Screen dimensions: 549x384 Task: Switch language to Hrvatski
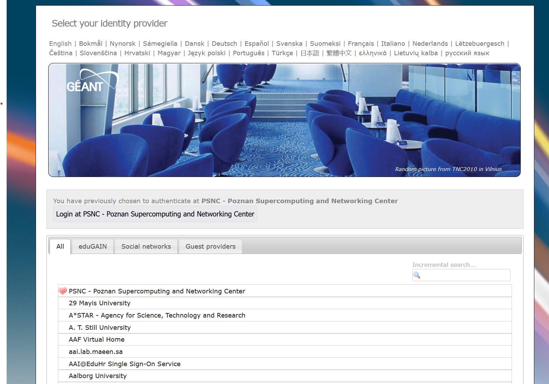click(x=137, y=53)
